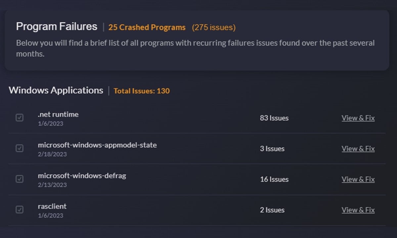Open View & Fix for microsoft-windows-defrag

[x=358, y=179]
